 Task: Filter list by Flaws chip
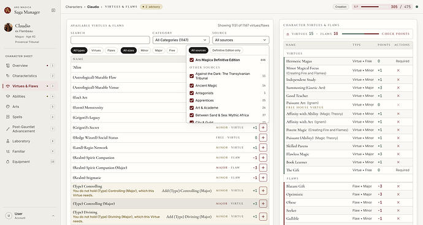(x=111, y=50)
